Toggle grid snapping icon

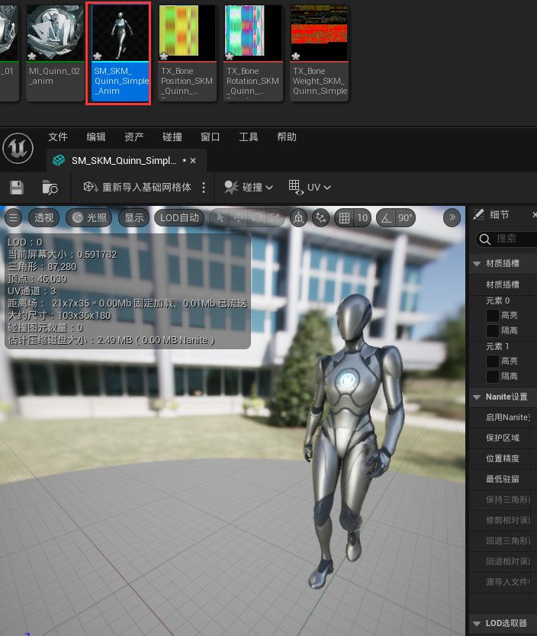tap(344, 218)
